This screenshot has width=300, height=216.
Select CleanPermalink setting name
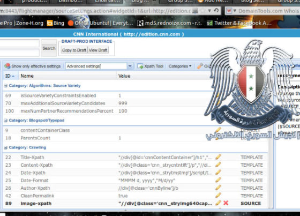[37, 196]
